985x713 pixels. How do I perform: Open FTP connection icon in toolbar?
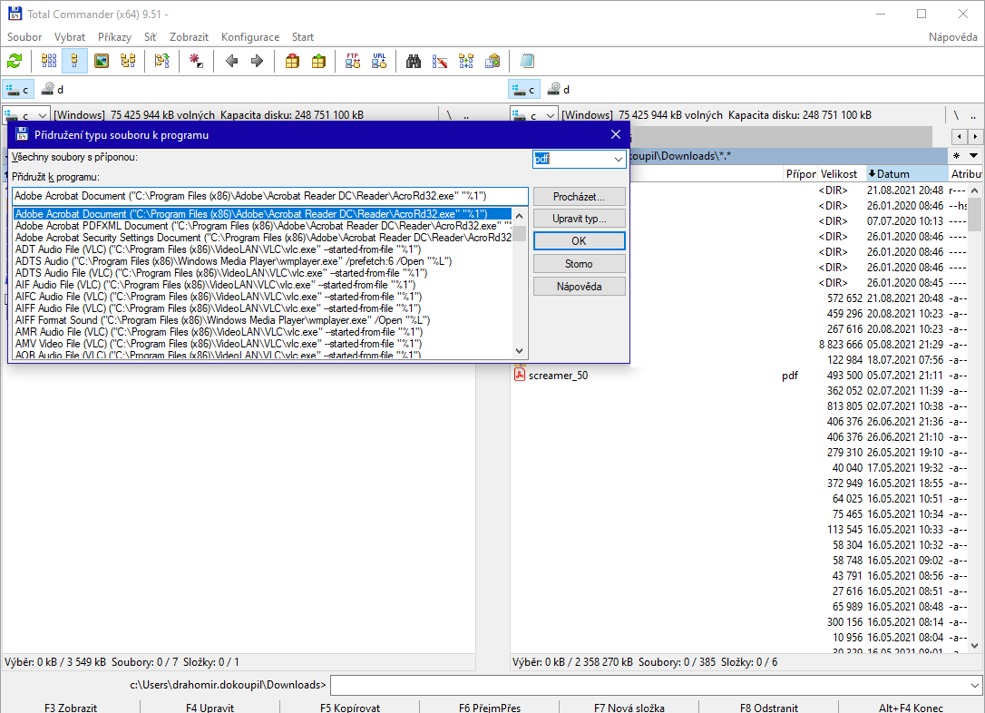353,62
